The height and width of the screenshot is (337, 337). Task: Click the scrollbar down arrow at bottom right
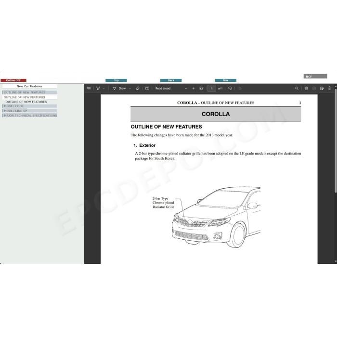[336, 261]
